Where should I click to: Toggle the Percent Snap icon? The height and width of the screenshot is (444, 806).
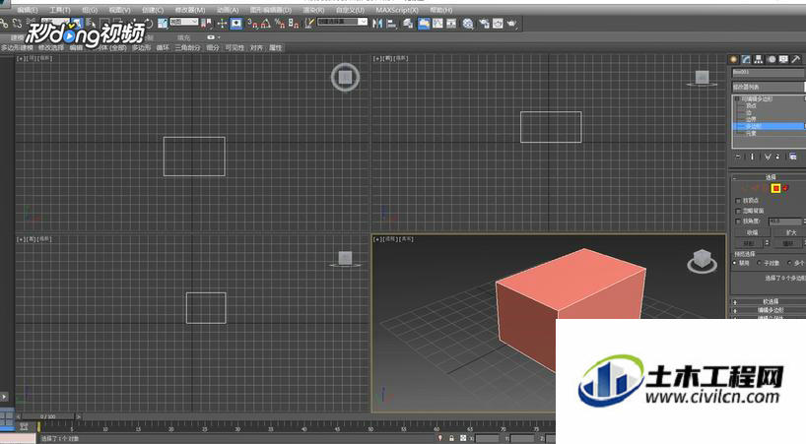[280, 23]
